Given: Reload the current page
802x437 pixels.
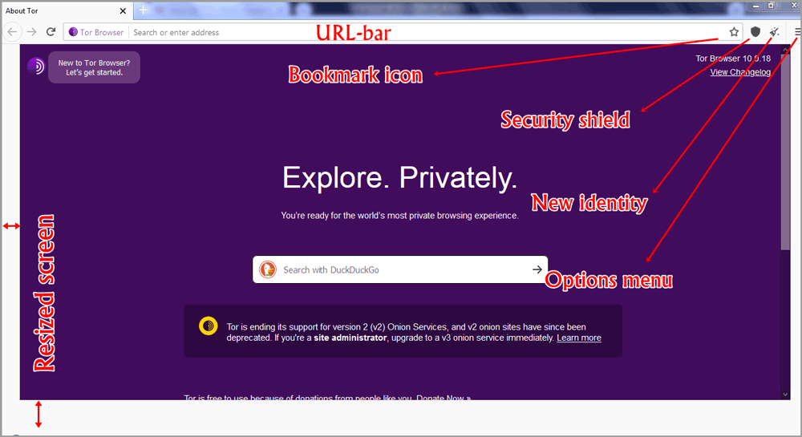Looking at the screenshot, I should pyautogui.click(x=51, y=32).
